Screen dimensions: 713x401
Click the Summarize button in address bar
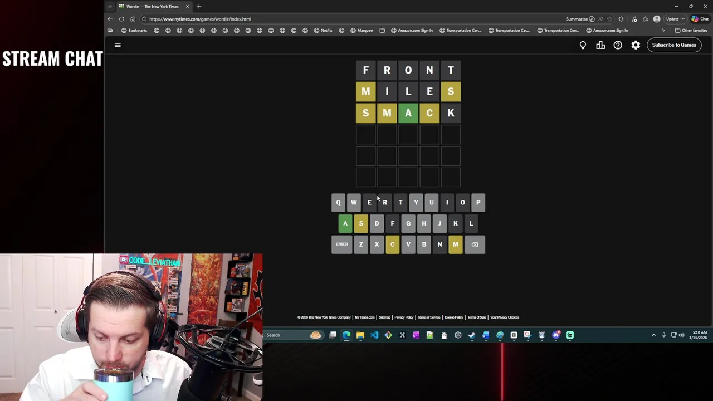[x=580, y=19]
